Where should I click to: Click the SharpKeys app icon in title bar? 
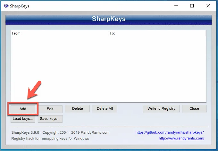6,6
